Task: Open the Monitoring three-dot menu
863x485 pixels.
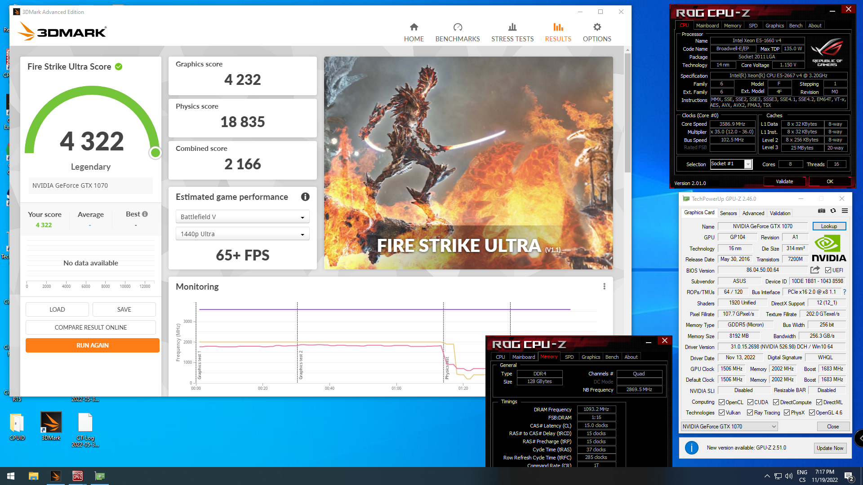Action: pyautogui.click(x=604, y=287)
